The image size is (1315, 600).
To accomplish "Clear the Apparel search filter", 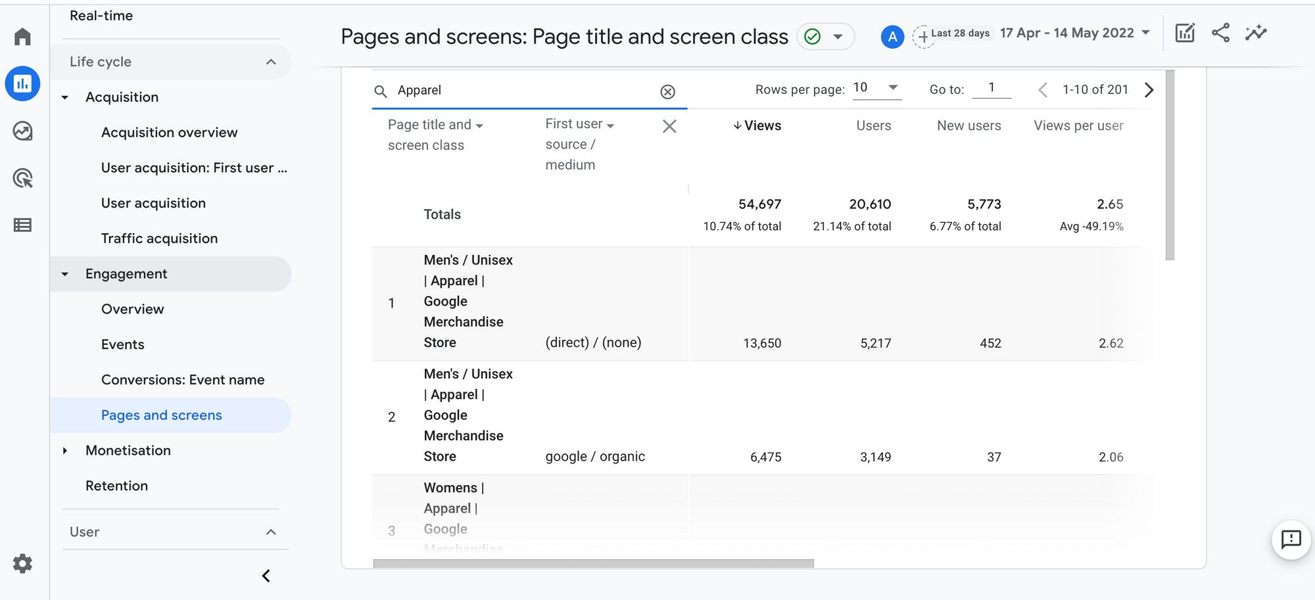I will click(667, 91).
